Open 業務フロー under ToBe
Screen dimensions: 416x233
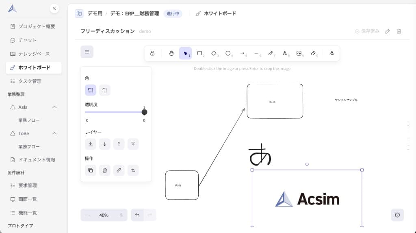coord(29,146)
